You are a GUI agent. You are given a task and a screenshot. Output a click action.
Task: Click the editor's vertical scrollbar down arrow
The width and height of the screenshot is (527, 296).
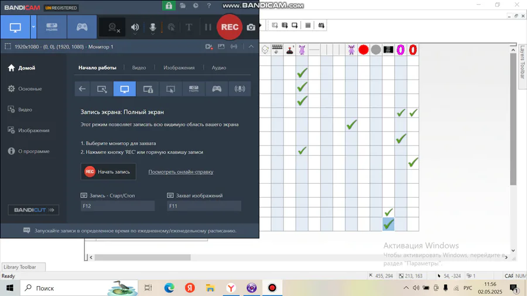[513, 250]
